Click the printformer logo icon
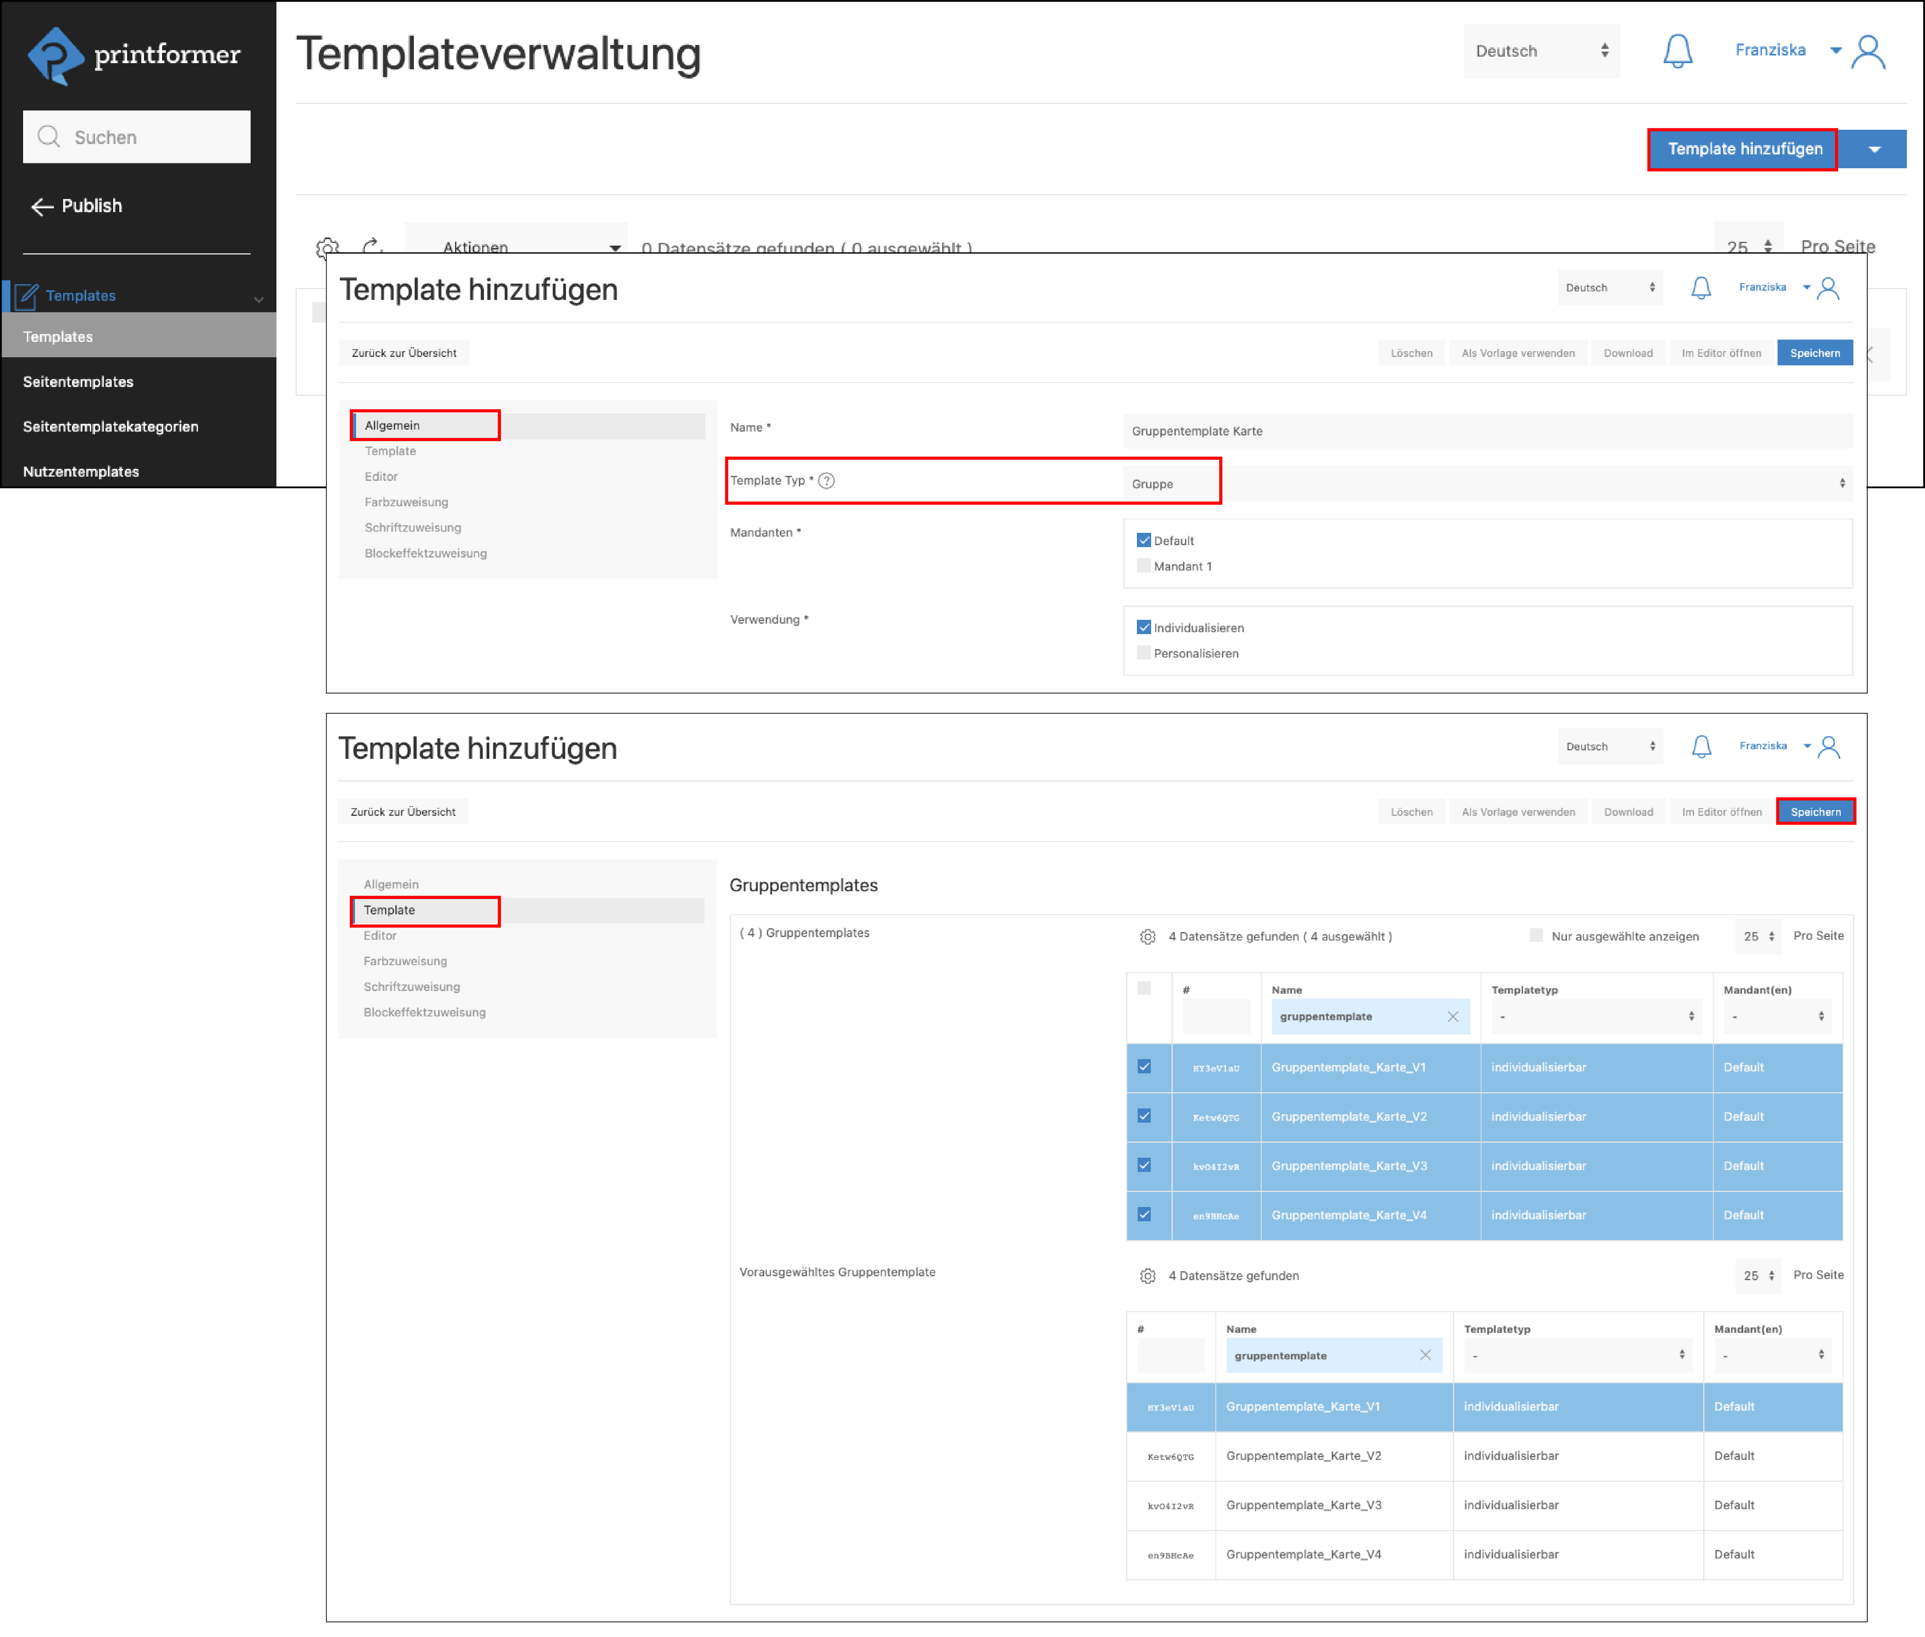Screen dimensions: 1925x1637 56,56
